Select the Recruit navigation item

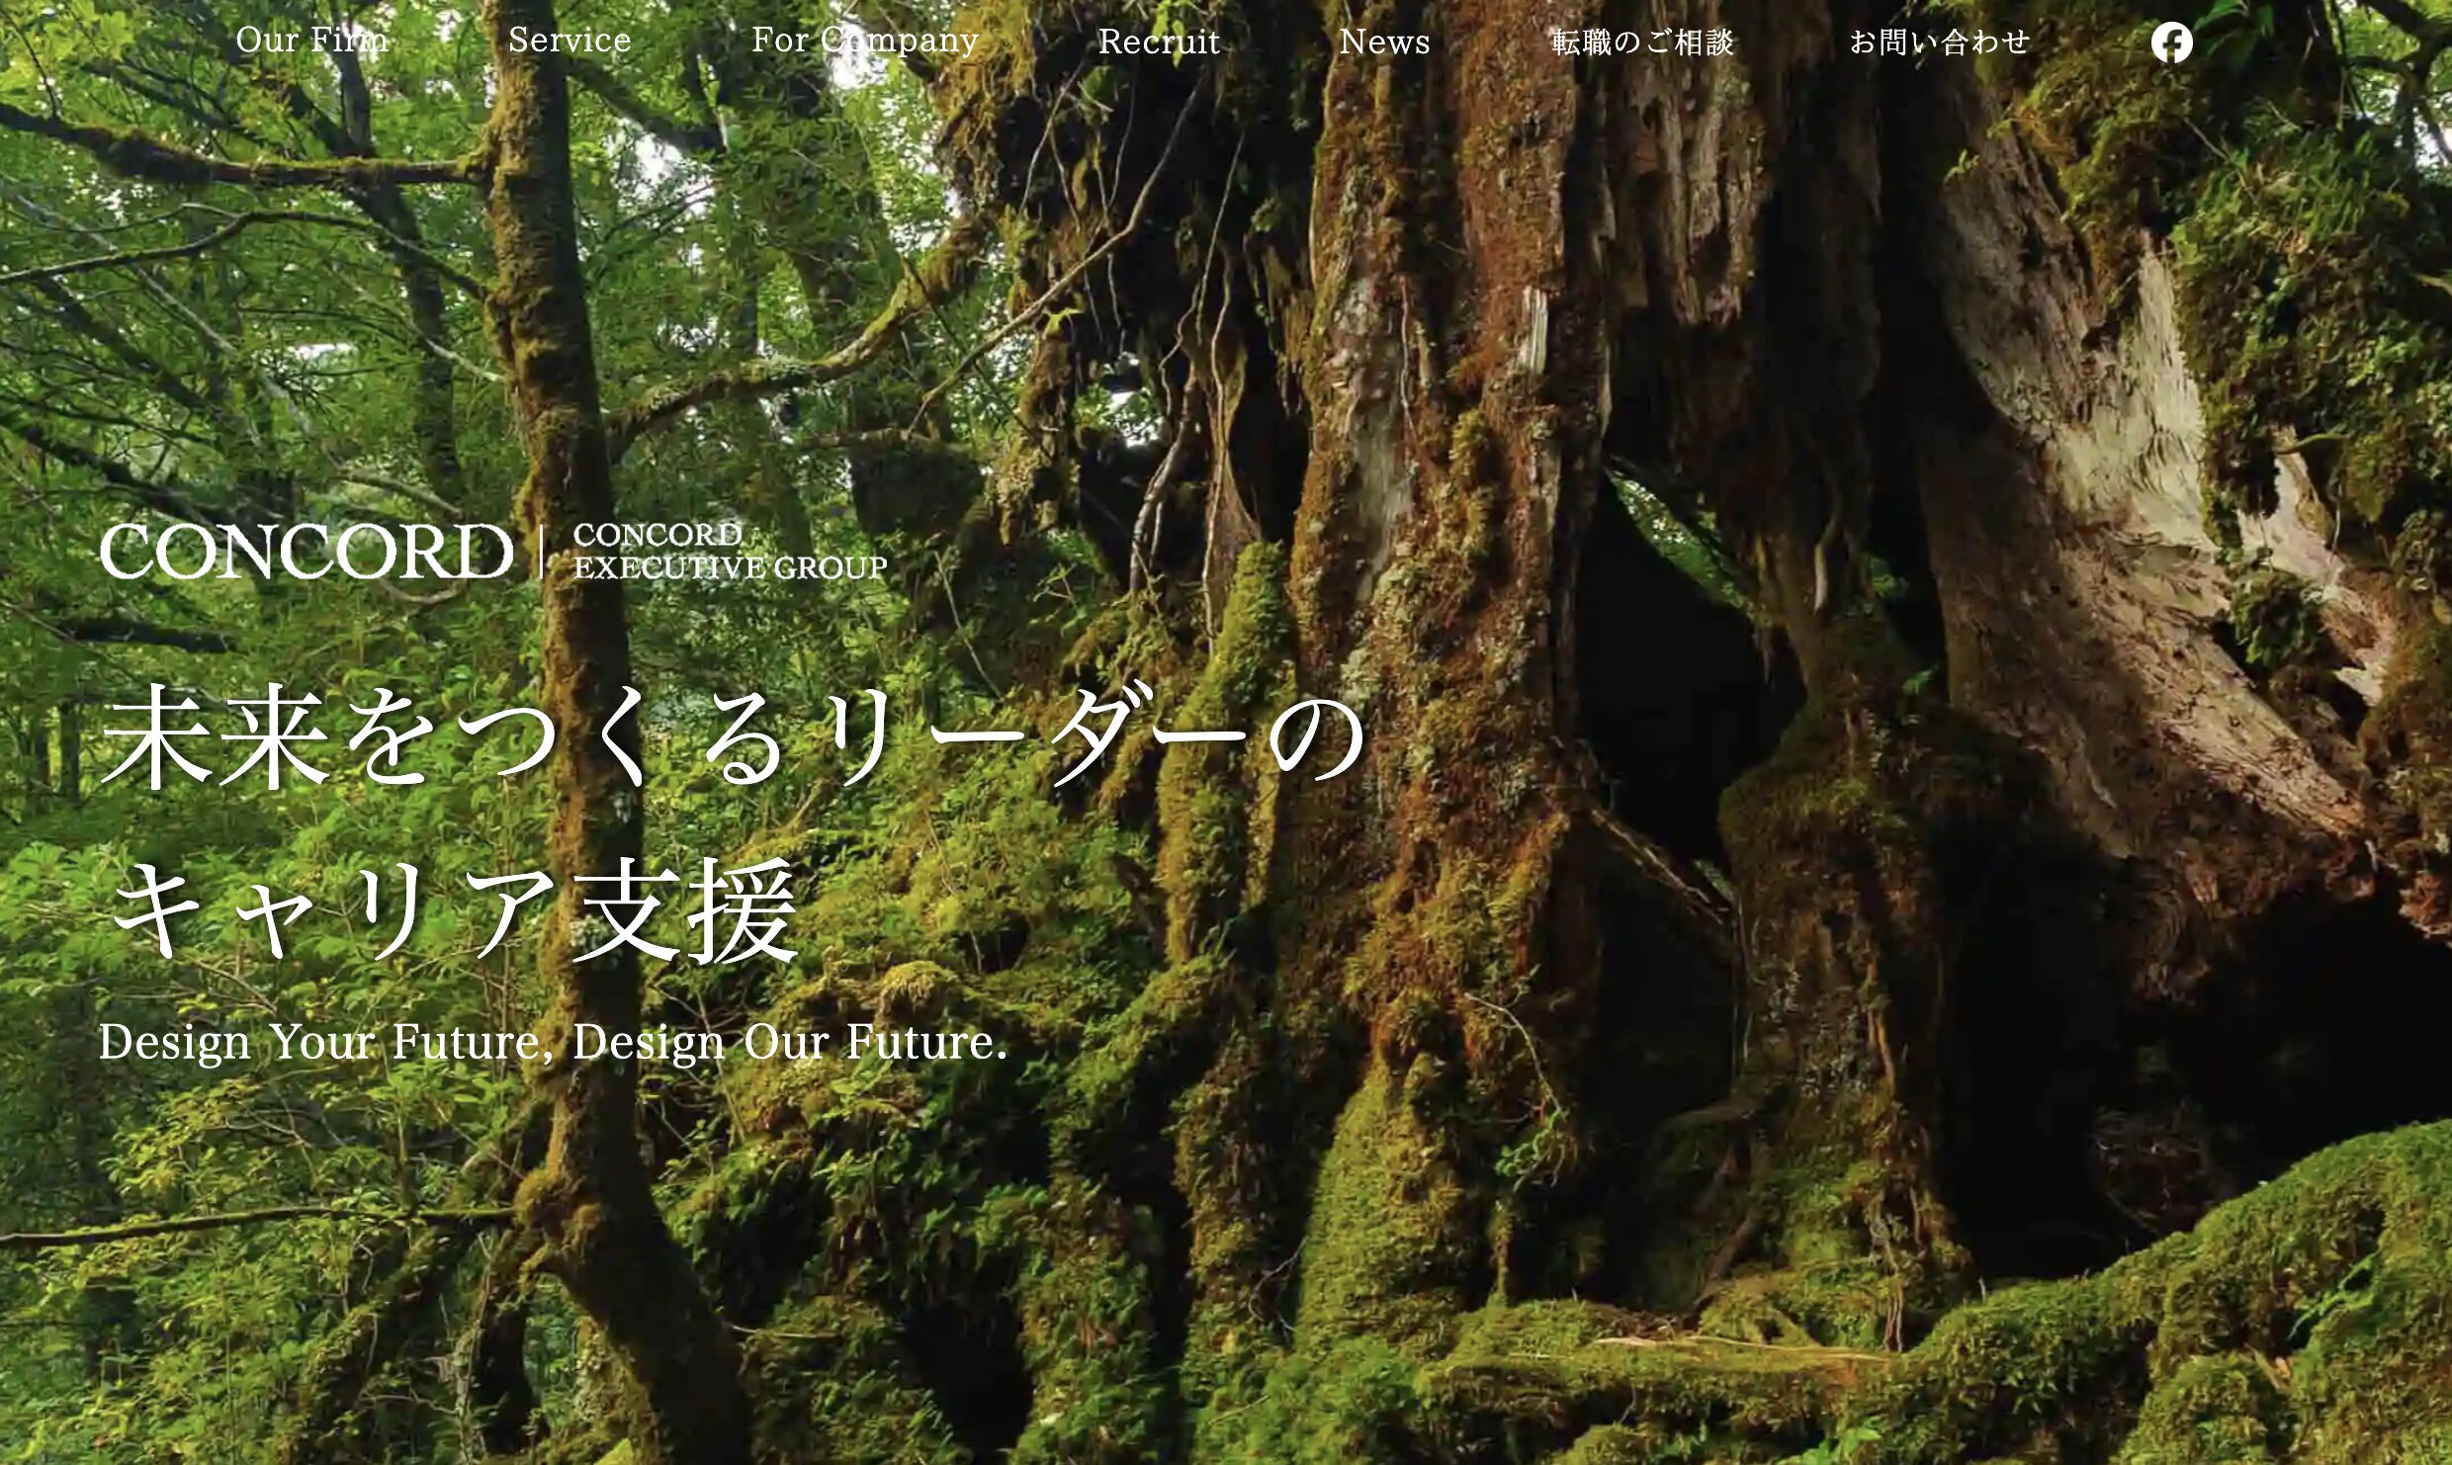[1159, 42]
